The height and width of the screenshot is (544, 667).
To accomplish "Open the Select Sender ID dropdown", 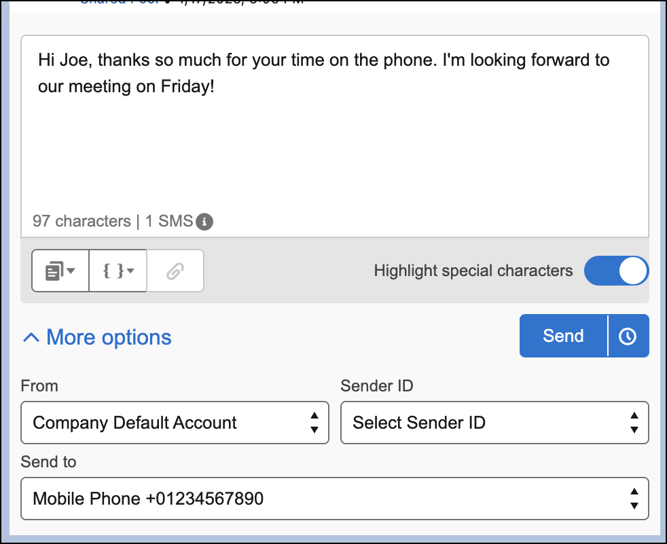I will click(494, 423).
